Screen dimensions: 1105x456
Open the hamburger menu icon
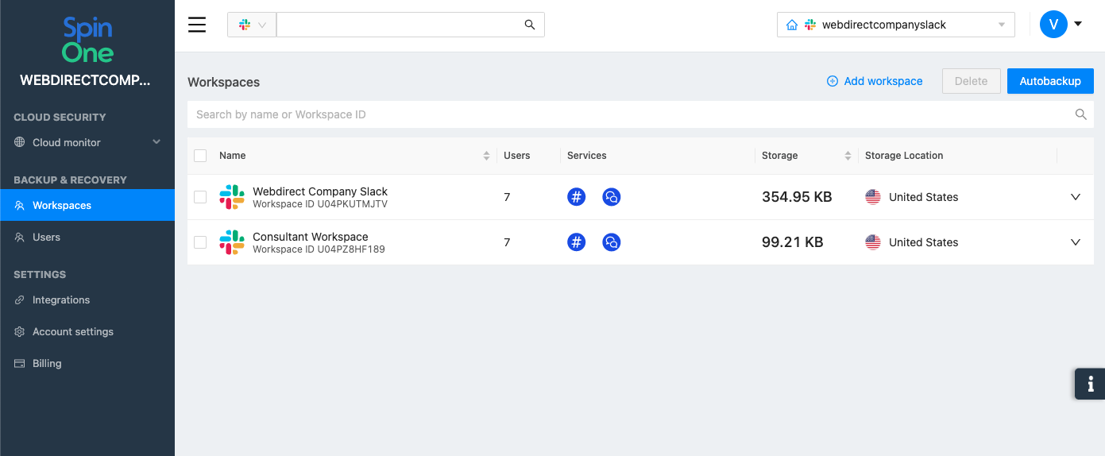197,25
